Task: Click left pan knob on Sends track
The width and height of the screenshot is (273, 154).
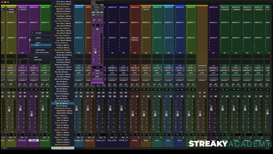Action: coord(211,86)
